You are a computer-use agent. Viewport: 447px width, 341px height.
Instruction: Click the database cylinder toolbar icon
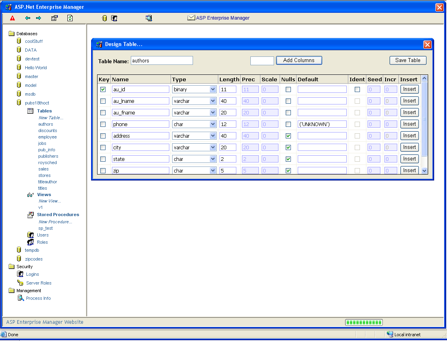104,18
